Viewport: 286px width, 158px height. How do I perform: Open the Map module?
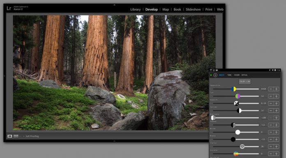tap(166, 9)
